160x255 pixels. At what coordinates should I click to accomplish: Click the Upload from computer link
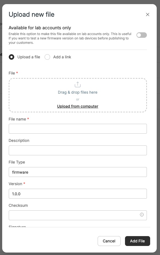[78, 106]
